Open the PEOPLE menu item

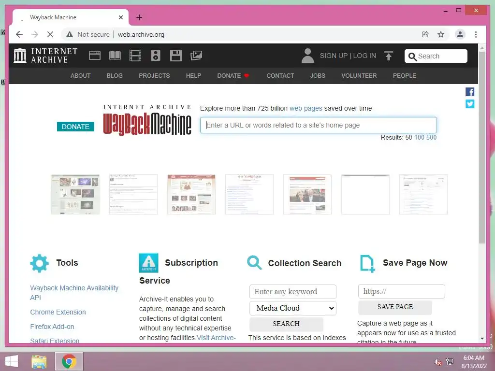pyautogui.click(x=405, y=76)
